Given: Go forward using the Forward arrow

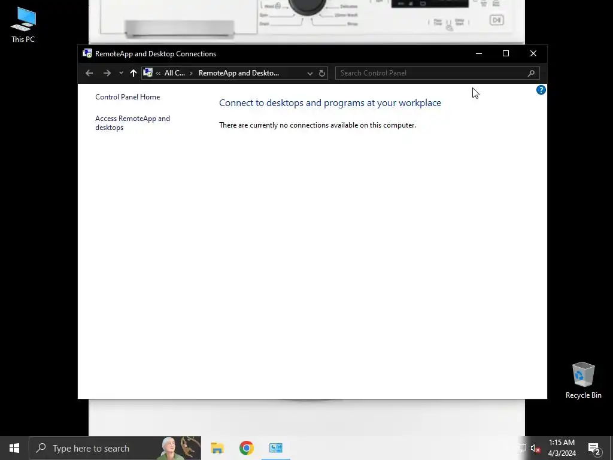Looking at the screenshot, I should point(107,73).
